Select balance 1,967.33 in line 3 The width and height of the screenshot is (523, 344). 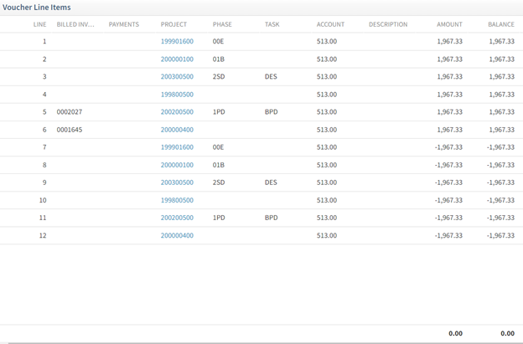[x=502, y=77]
